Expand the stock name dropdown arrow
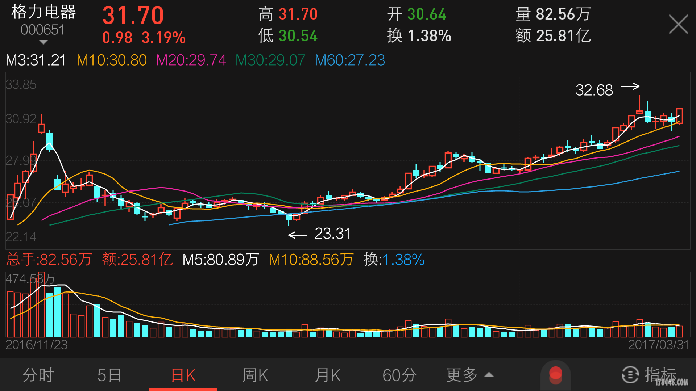Viewport: 696px width, 391px height. (x=43, y=42)
